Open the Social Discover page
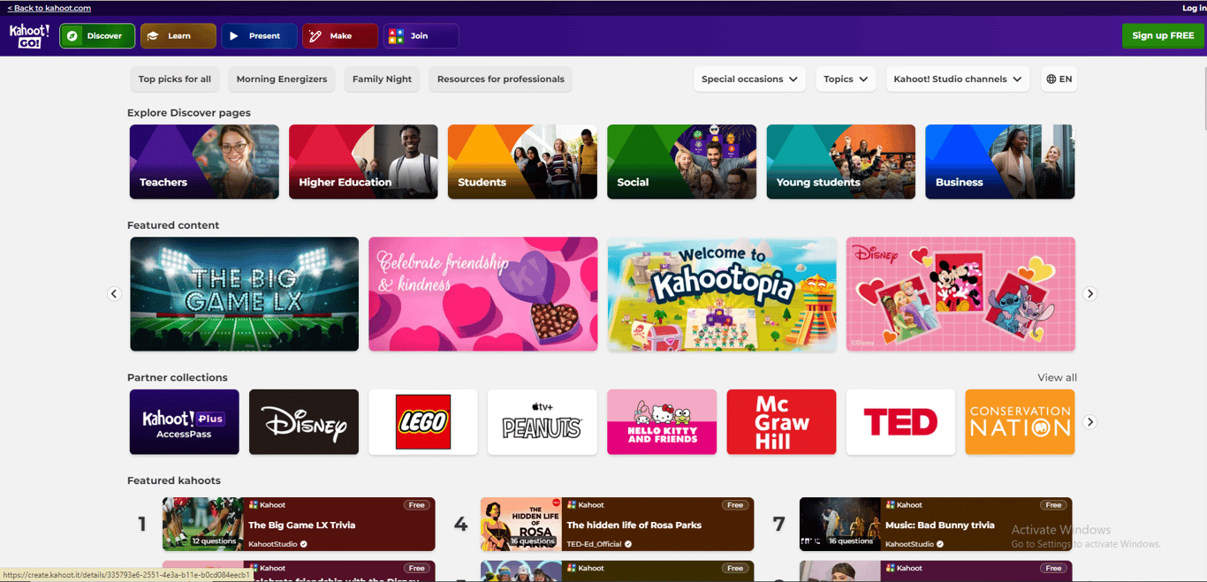The image size is (1207, 582). [x=681, y=162]
